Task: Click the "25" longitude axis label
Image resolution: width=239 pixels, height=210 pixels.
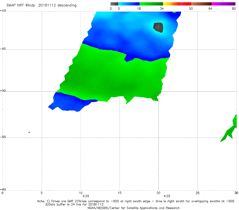Action: (197, 193)
